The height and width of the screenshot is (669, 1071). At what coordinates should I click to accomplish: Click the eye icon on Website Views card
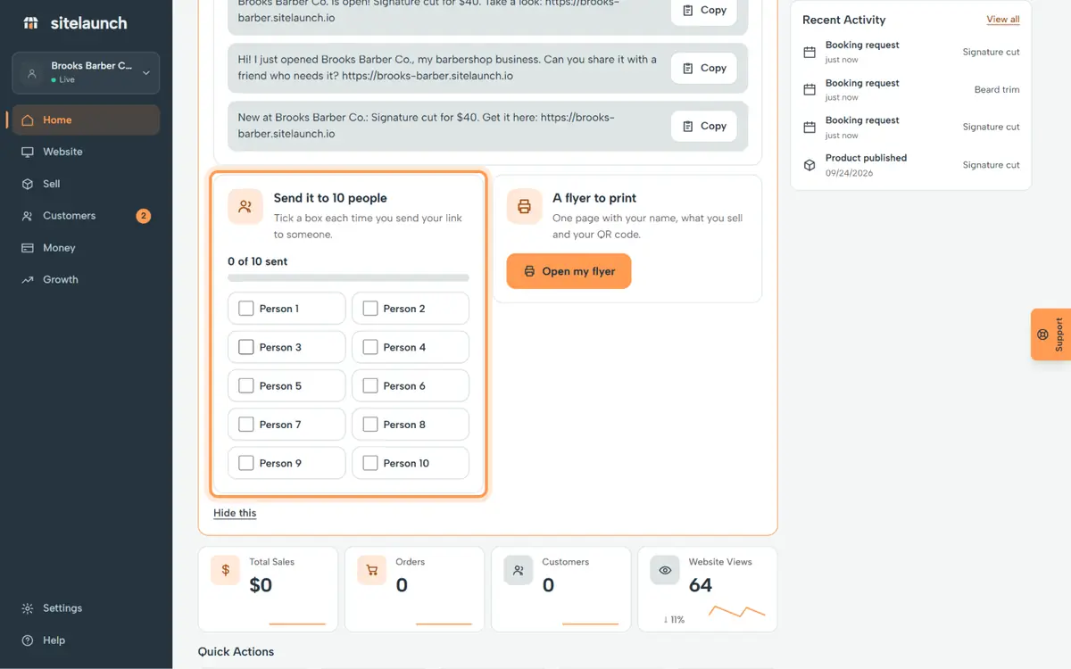pos(665,570)
